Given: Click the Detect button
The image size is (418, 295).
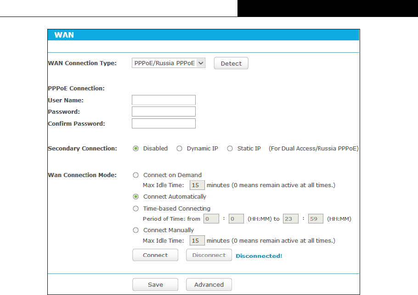Looking at the screenshot, I should pos(231,63).
